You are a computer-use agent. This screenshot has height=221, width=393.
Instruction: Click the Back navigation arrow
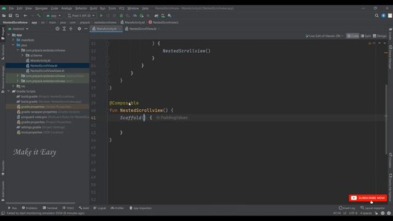[x=25, y=15]
